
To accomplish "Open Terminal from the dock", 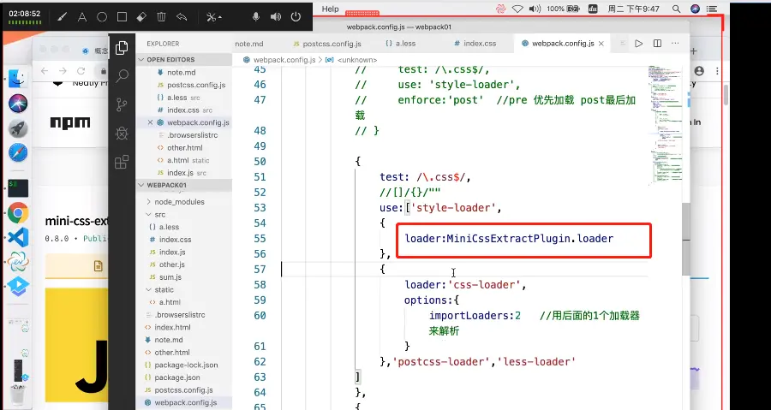I will pos(18,187).
